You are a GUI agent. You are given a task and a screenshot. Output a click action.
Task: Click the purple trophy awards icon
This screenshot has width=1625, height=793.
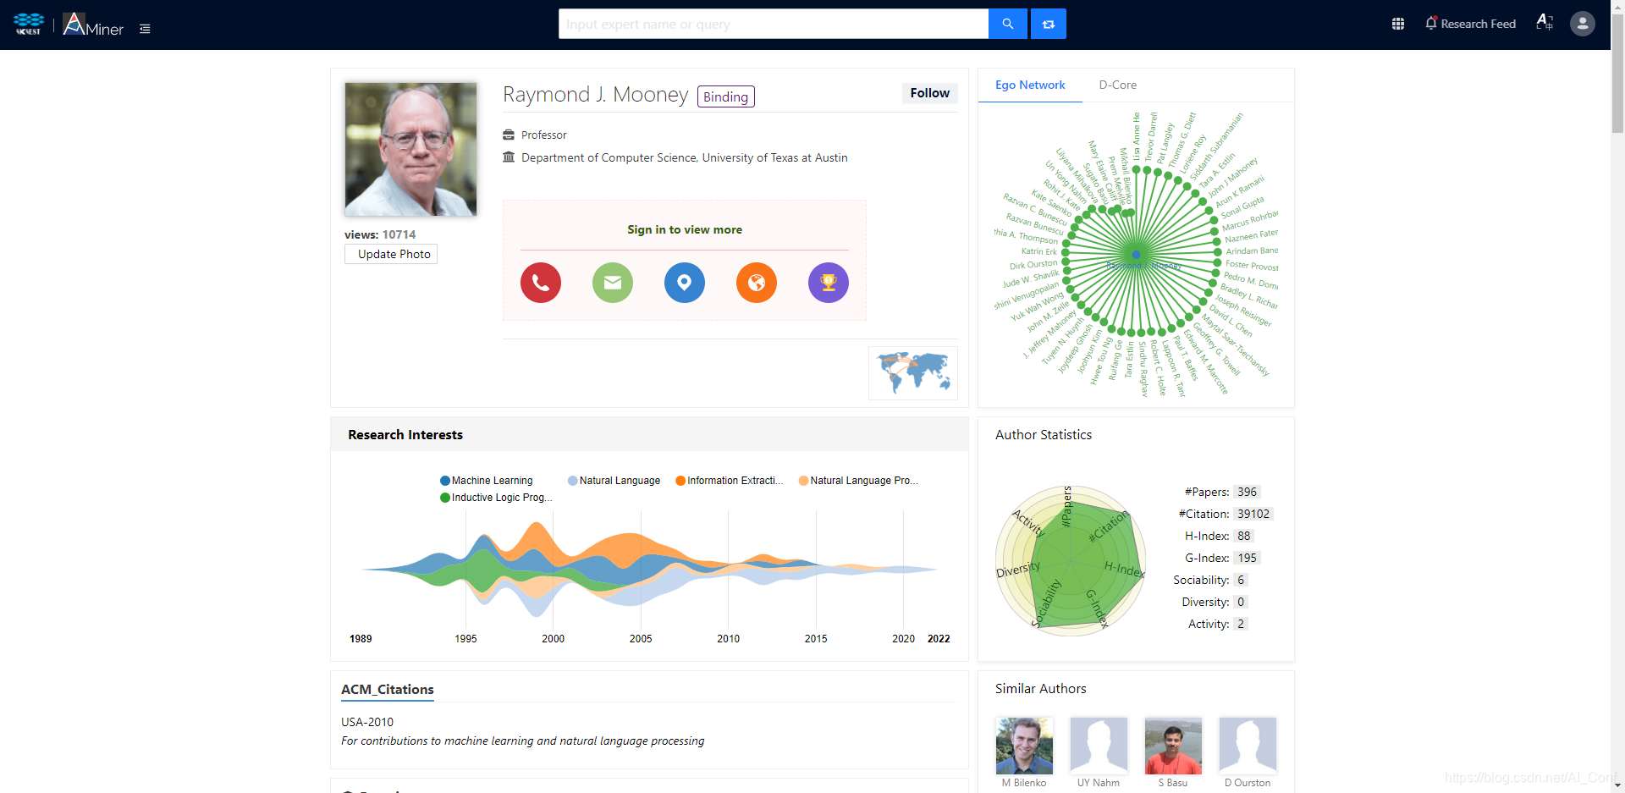point(829,283)
